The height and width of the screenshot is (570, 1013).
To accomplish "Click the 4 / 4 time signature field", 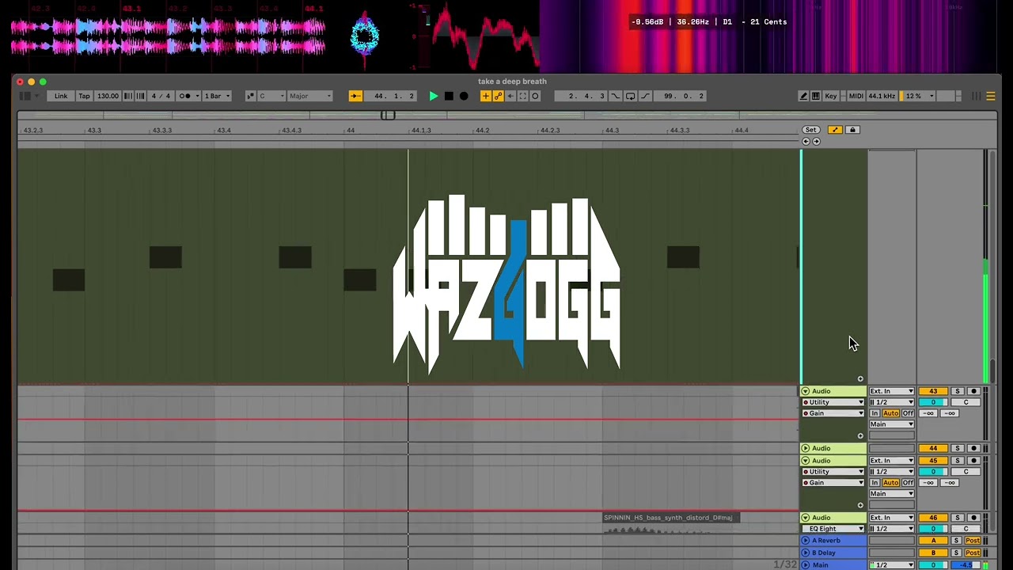I will coord(161,96).
